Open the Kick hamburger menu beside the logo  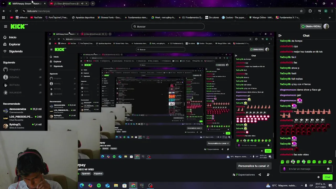coord(6,27)
